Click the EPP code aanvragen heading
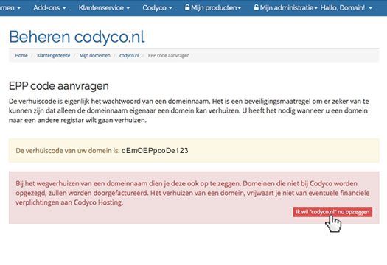The image size is (387, 265). coord(59,86)
